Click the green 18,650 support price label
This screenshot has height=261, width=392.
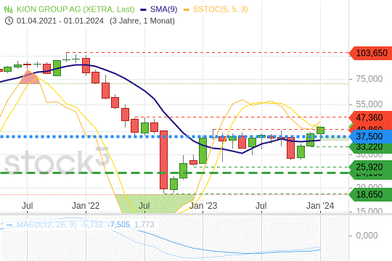370,194
